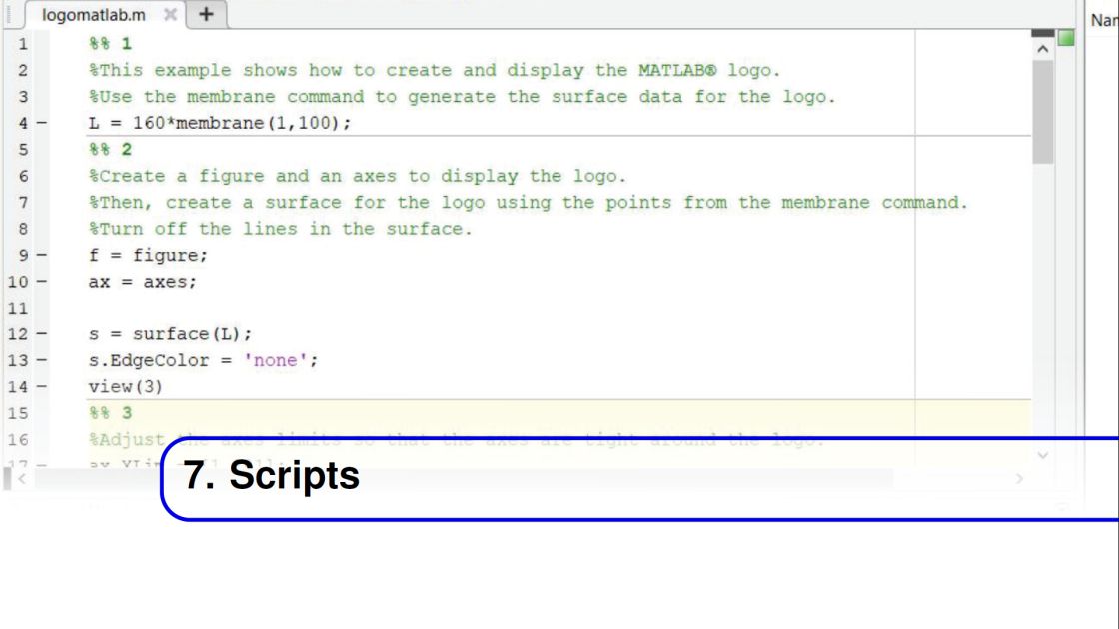Click the 'none' string in line 13
Image resolution: width=1119 pixels, height=629 pixels.
click(x=275, y=360)
